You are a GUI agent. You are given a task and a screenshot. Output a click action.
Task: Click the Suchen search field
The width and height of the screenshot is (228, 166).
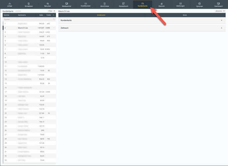pos(28,19)
